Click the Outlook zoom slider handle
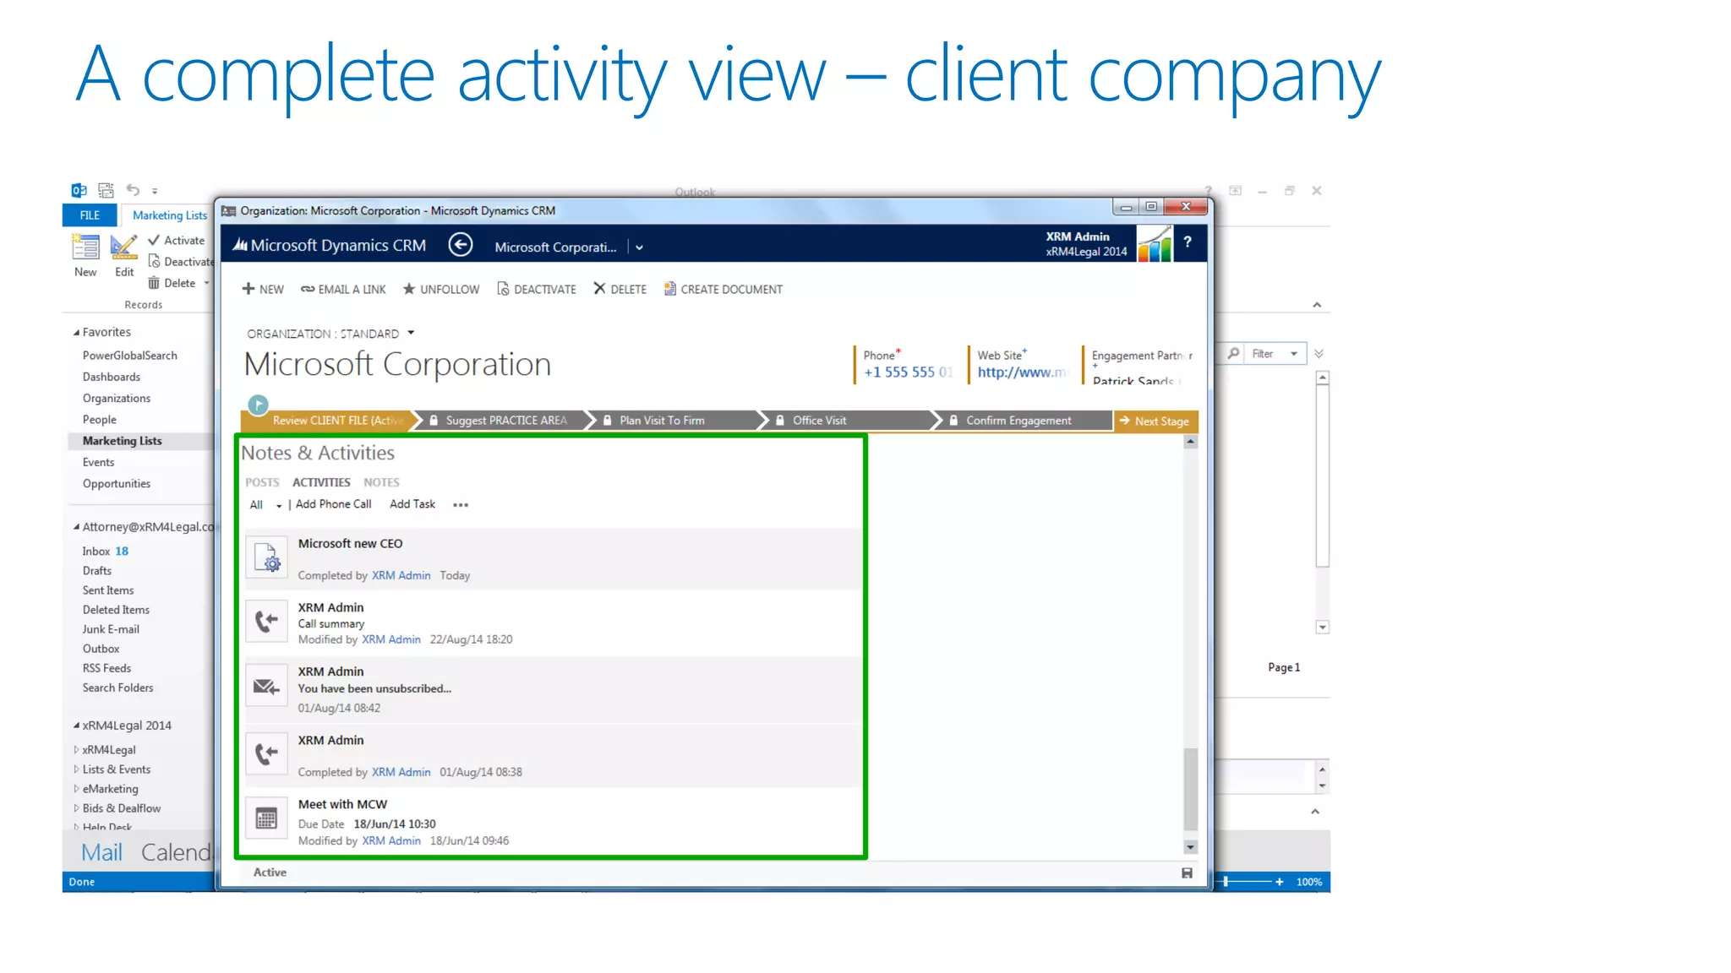Screen dimensions: 1731x973 point(1226,882)
